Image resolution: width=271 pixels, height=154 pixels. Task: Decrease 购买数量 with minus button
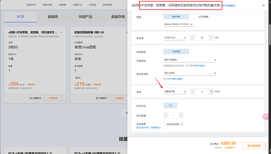pos(166,115)
